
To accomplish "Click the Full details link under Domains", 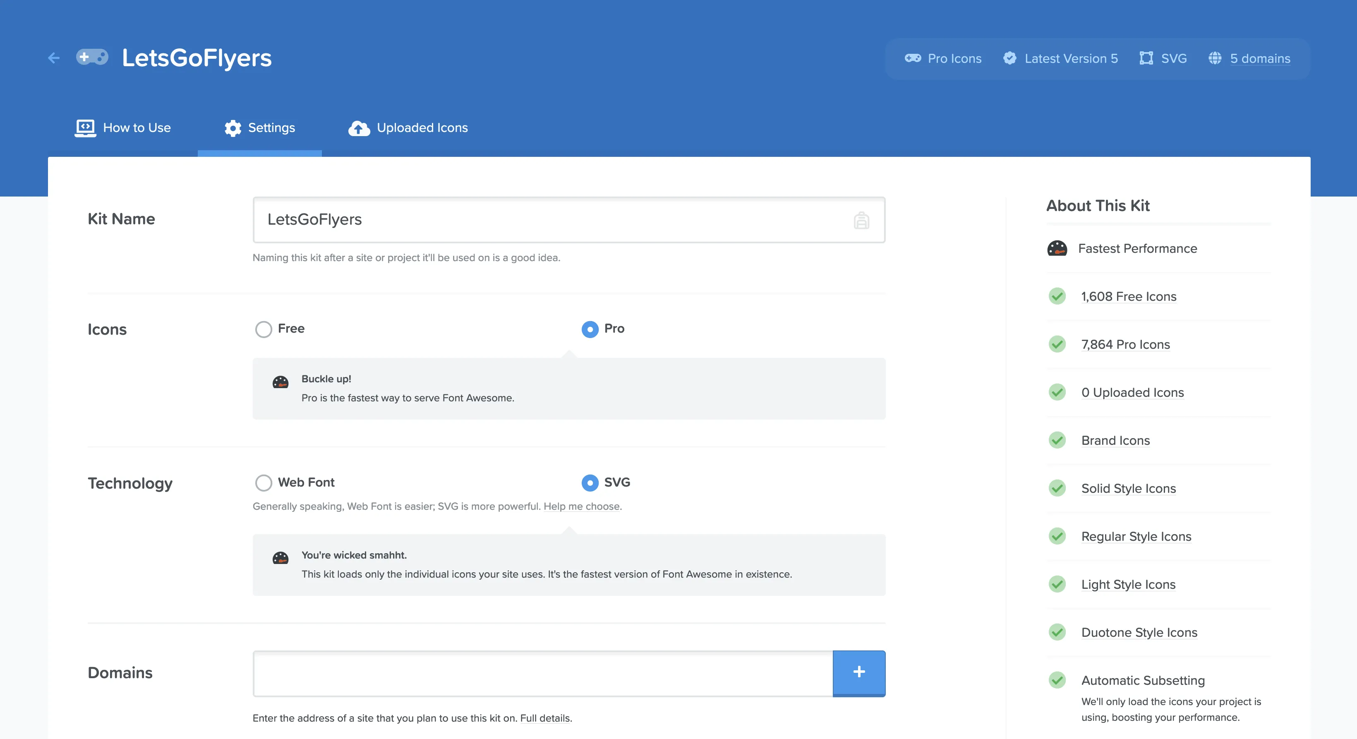I will point(545,718).
